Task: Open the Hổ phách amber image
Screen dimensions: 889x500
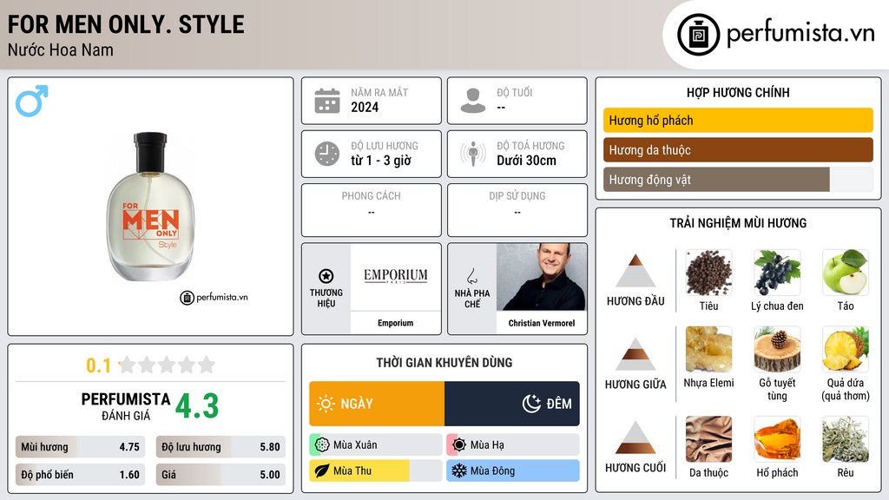Action: 777,439
